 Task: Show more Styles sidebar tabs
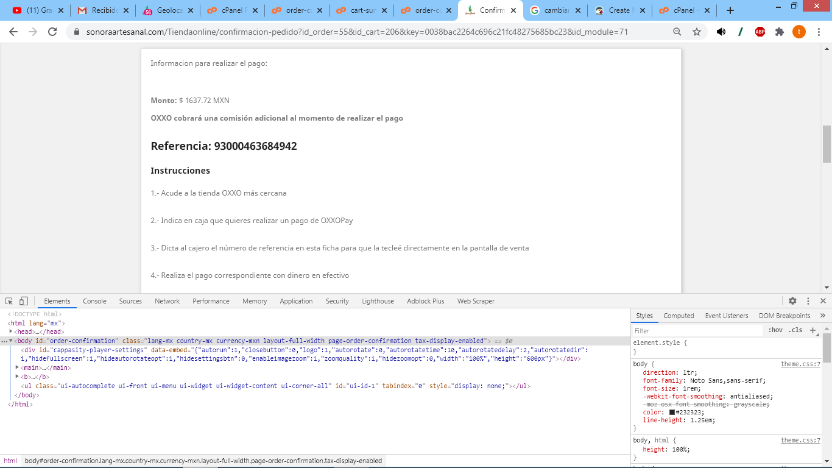pyautogui.click(x=823, y=316)
